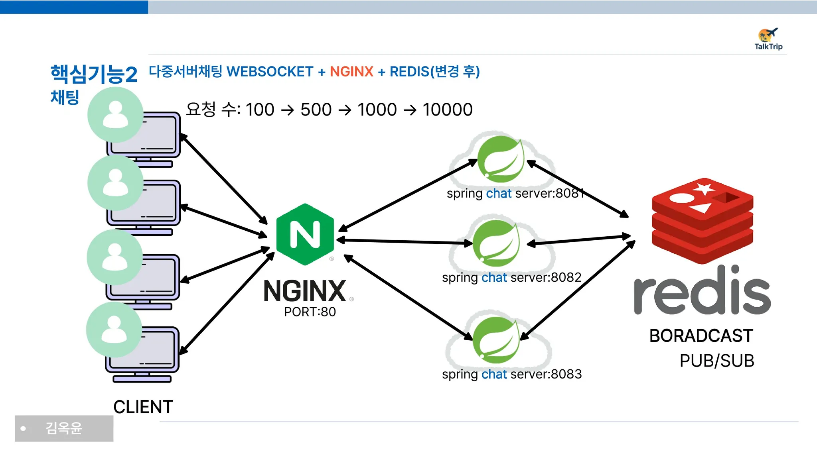Click the topmost client user avatar
Screen dimensions: 817x459
(x=115, y=115)
